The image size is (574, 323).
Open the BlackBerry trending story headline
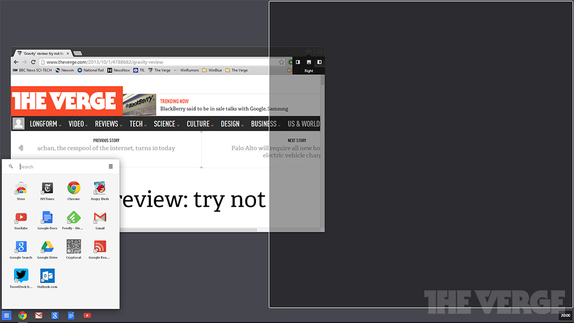(x=224, y=109)
